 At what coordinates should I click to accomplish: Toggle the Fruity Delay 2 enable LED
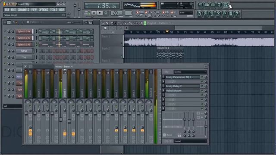pyautogui.click(x=202, y=86)
